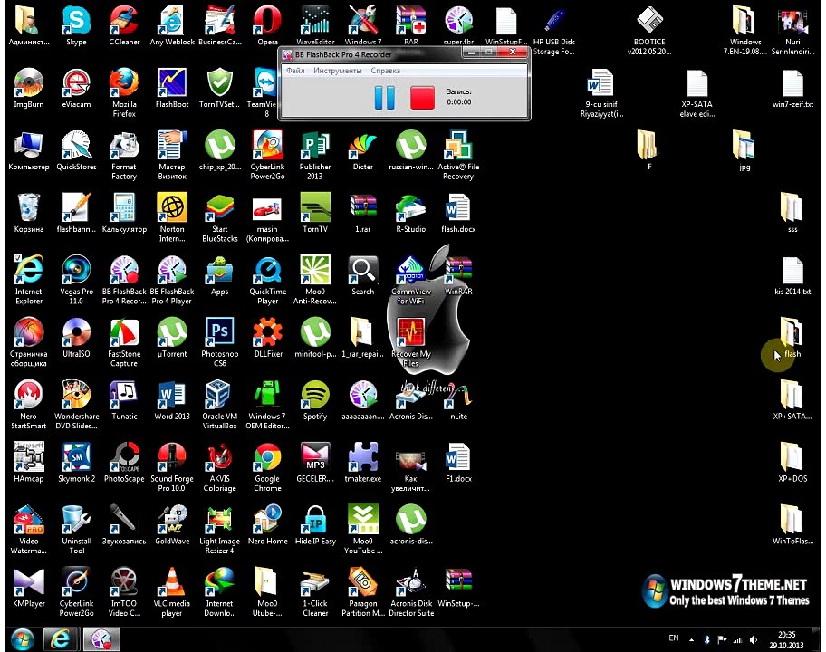826x652 pixels.
Task: Open the Windows Start menu
Action: tap(22, 638)
